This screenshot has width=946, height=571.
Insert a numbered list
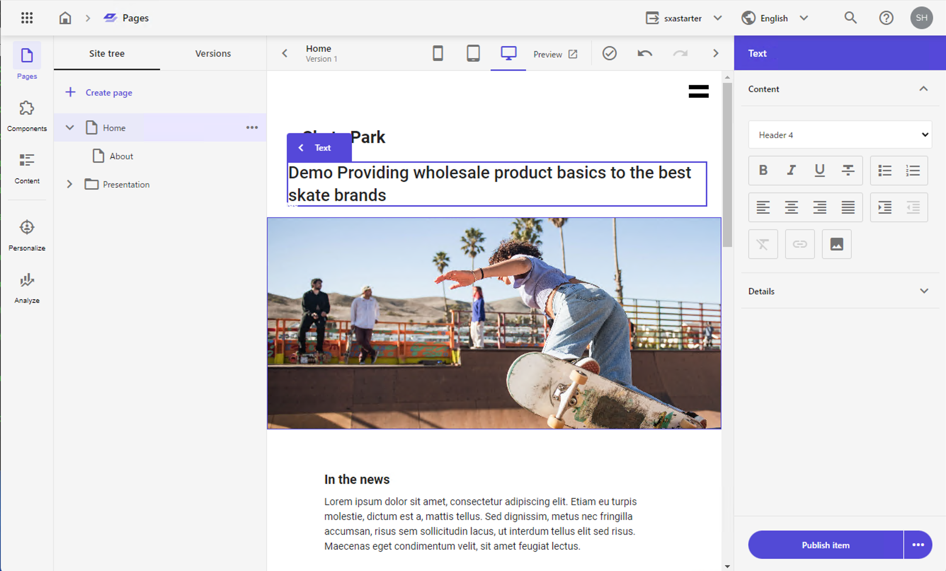point(913,170)
